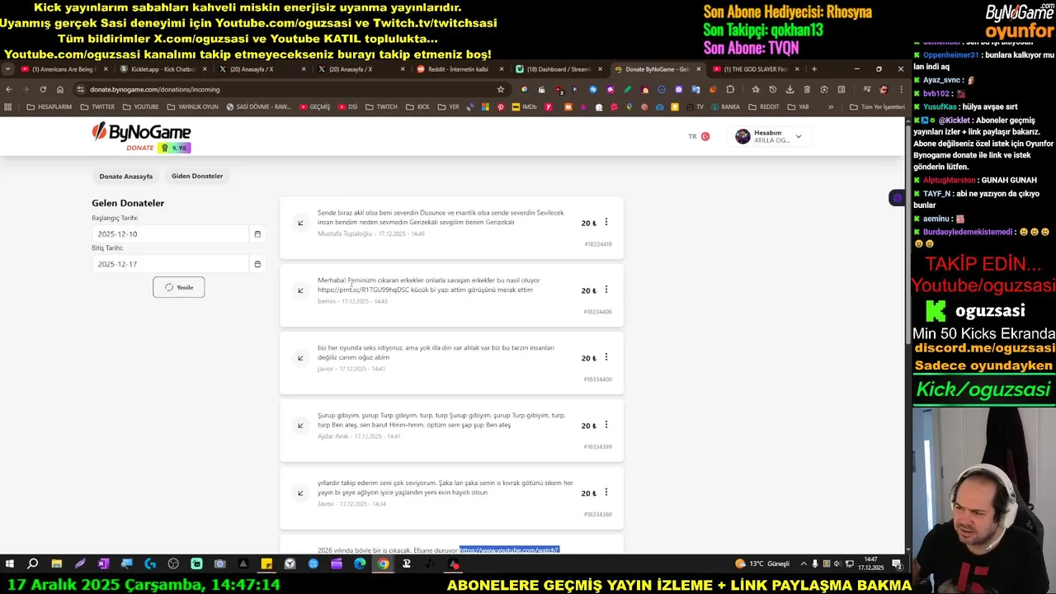Screen dimensions: 1056x594
Task: Click the Yenile refresh button
Action: tap(179, 287)
